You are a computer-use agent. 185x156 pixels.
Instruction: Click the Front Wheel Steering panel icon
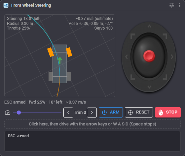point(6,5)
